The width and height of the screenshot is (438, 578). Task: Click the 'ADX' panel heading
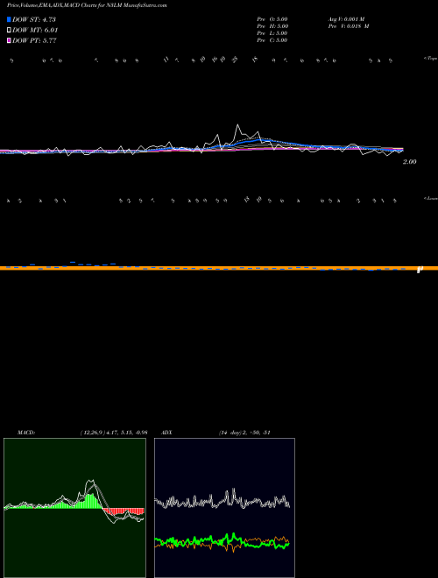click(x=166, y=433)
